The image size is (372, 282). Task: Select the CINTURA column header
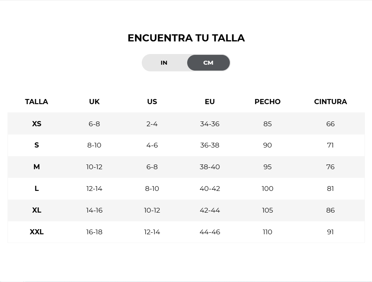[x=331, y=102]
